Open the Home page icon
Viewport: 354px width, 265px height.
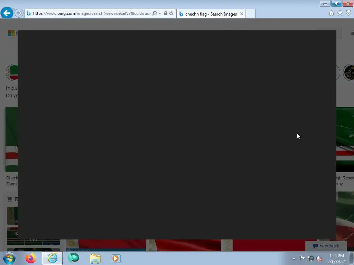(332, 13)
